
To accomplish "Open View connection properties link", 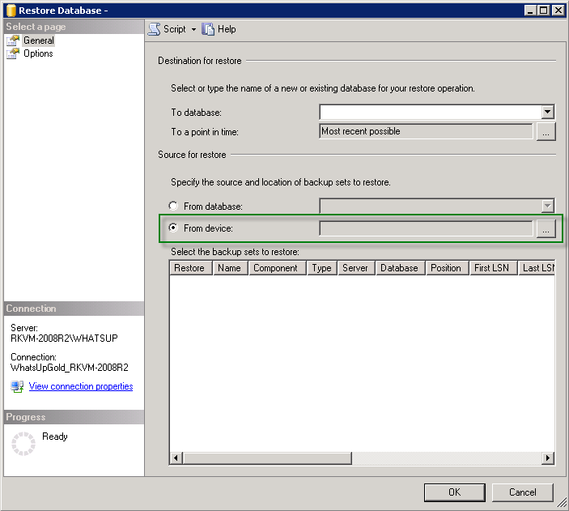I will pos(81,386).
